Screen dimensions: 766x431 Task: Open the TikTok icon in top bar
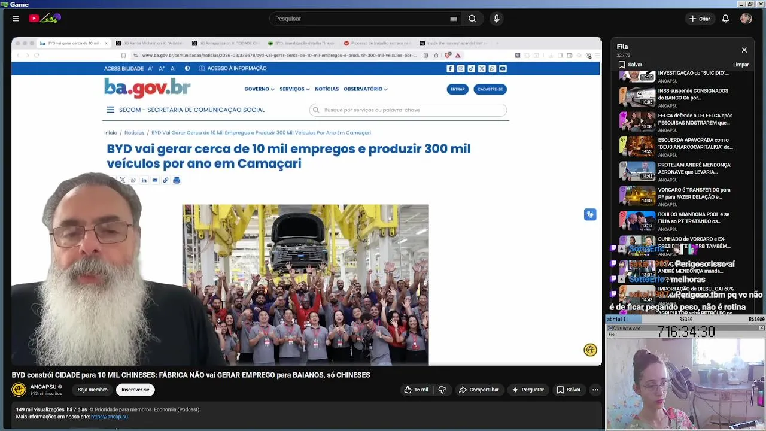point(471,68)
